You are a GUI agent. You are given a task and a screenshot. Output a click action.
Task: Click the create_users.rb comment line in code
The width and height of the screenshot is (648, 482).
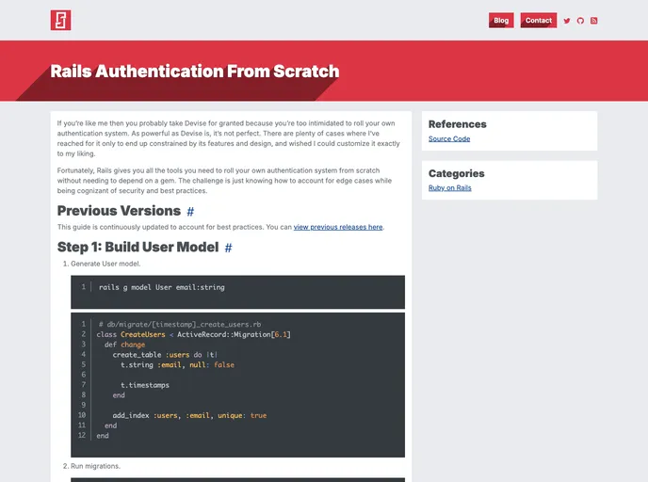coord(180,325)
